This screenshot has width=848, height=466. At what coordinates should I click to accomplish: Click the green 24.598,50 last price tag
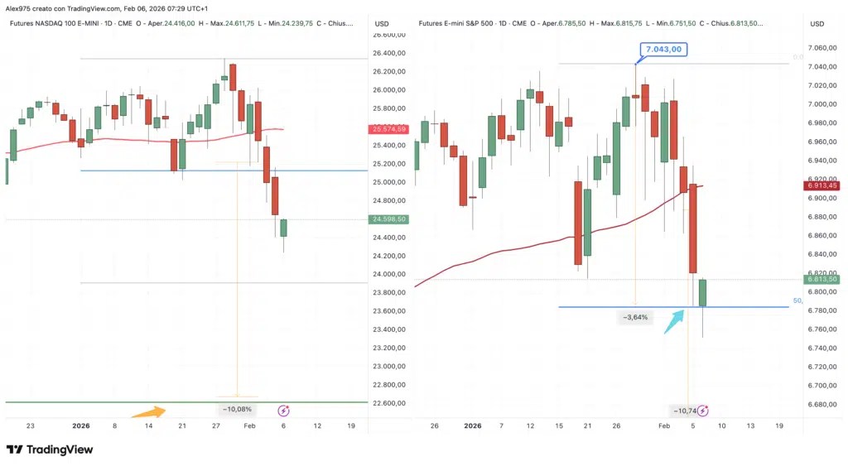tap(388, 219)
